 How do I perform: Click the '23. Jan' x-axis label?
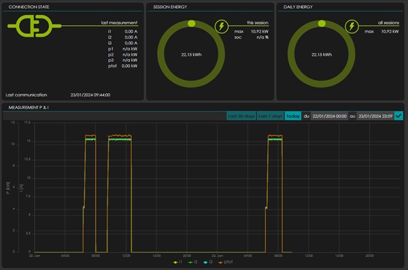coord(218,256)
